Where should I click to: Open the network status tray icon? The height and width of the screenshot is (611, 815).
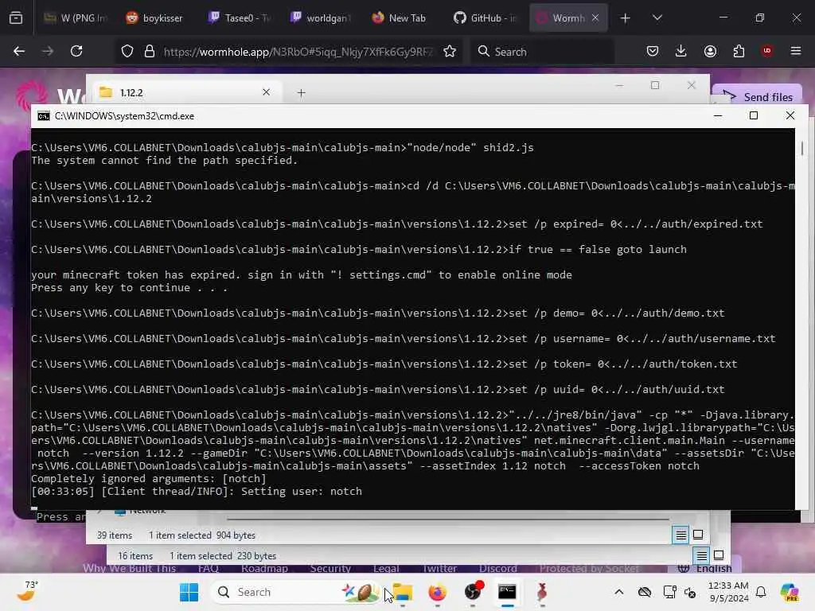tap(669, 592)
